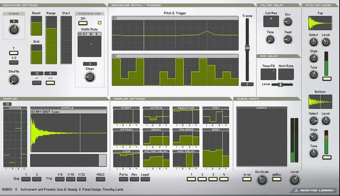The image size is (340, 196).
Task: Click the bidirectional arrow shift button
Action: coord(50,83)
